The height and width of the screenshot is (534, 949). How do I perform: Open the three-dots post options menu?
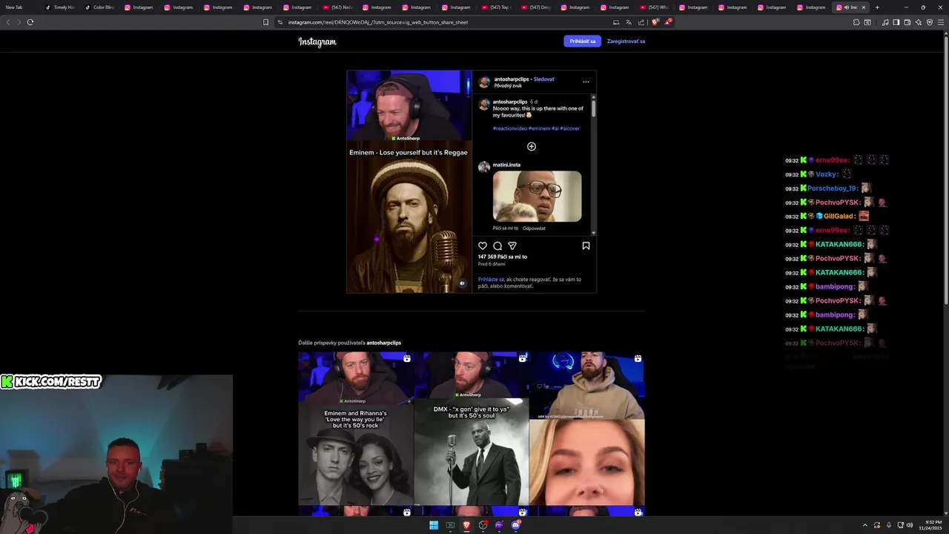pos(586,82)
